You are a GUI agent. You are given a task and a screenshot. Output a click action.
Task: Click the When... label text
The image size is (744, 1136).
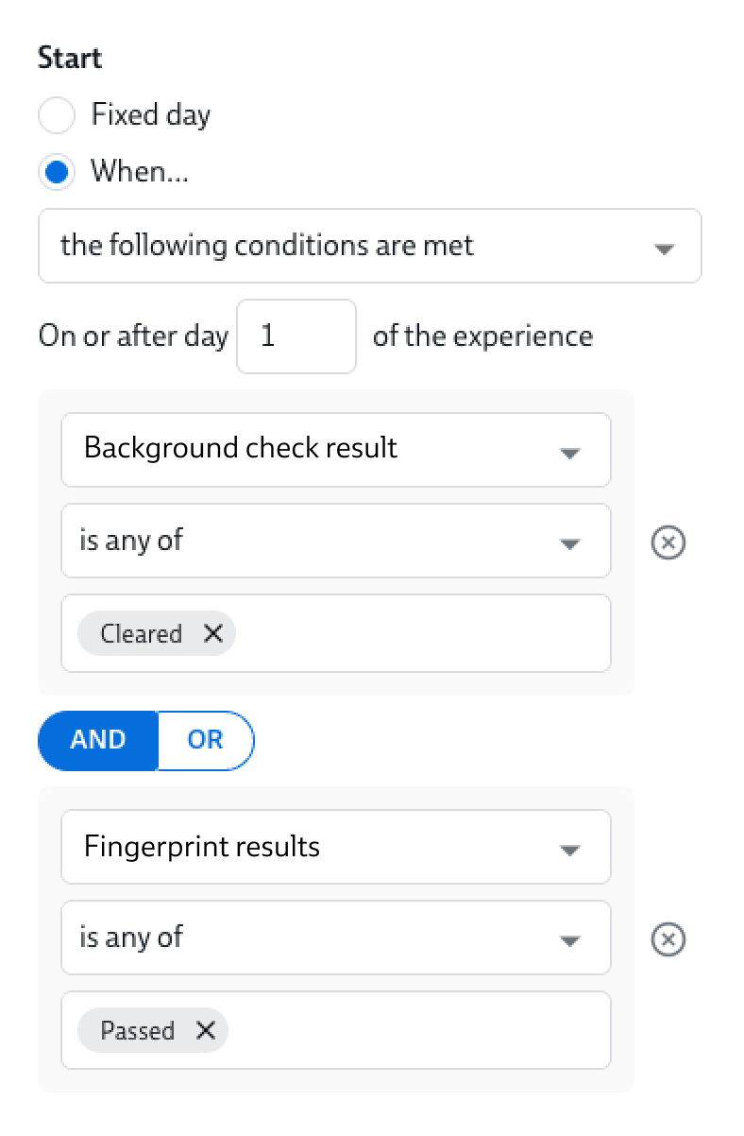139,172
